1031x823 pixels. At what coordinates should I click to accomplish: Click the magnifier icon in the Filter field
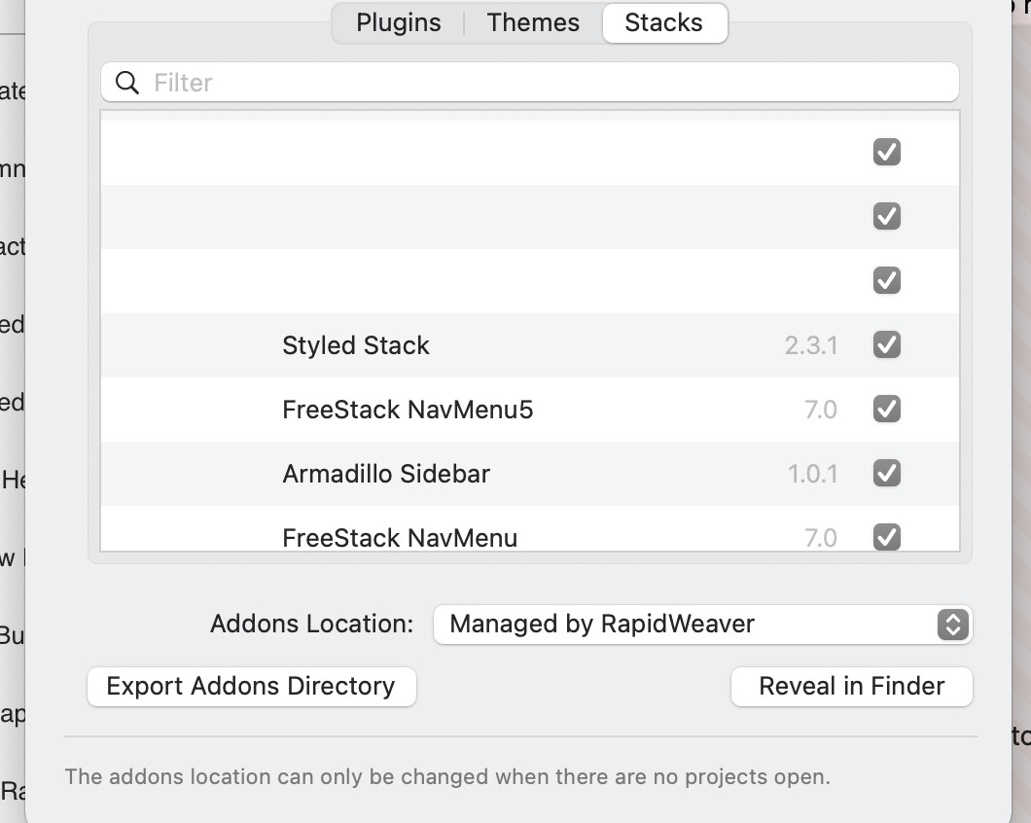(127, 83)
